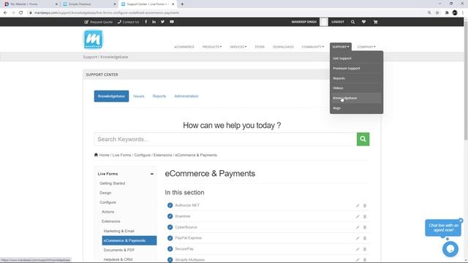This screenshot has height=263, width=468.
Task: Click the green search button
Action: coord(363,139)
